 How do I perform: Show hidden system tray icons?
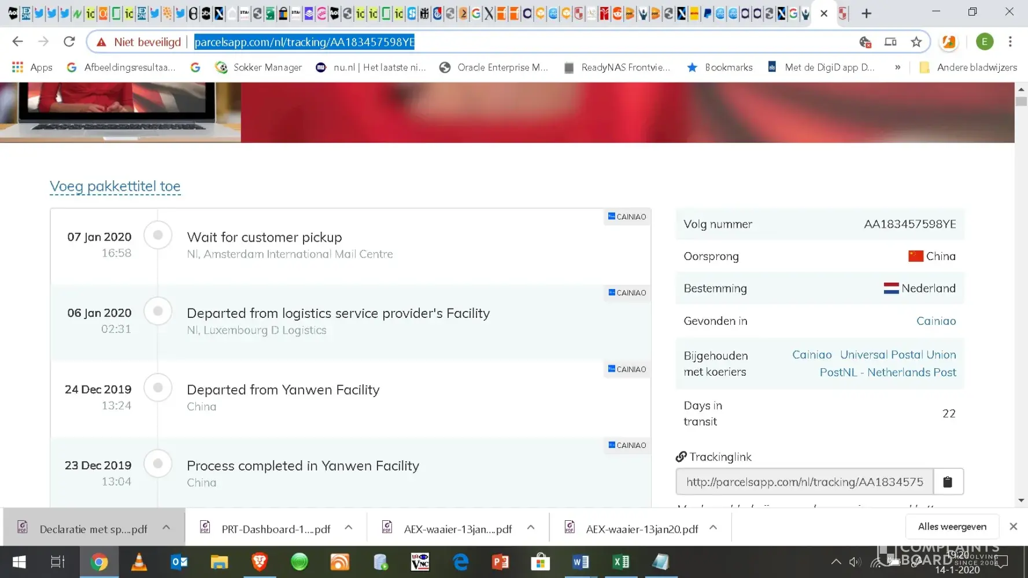[836, 562]
